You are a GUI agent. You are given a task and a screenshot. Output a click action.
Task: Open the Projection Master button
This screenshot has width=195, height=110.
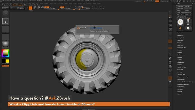click(x=5, y=8)
